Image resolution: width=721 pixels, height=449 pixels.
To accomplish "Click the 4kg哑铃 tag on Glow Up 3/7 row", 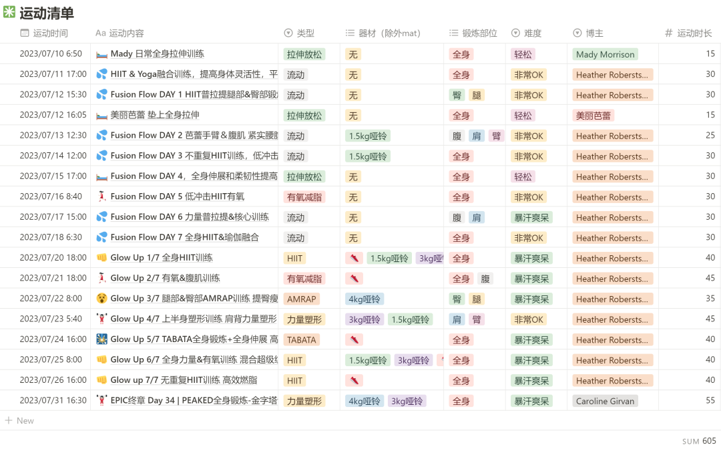I will click(x=365, y=299).
